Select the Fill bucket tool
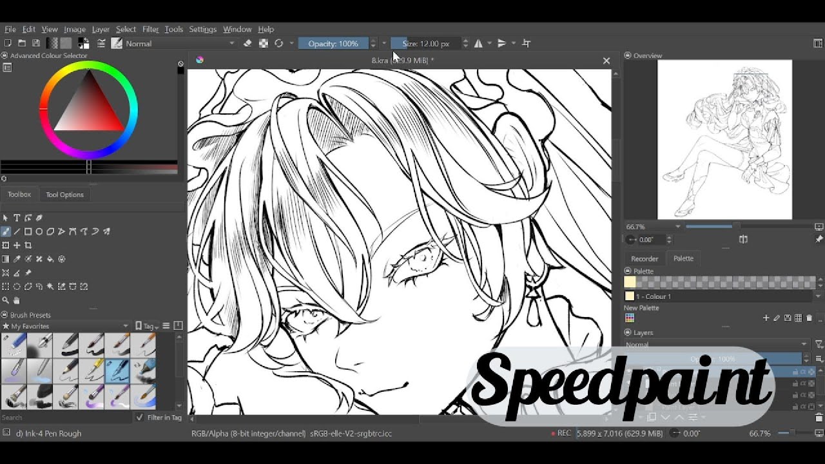825x464 pixels. (x=50, y=259)
